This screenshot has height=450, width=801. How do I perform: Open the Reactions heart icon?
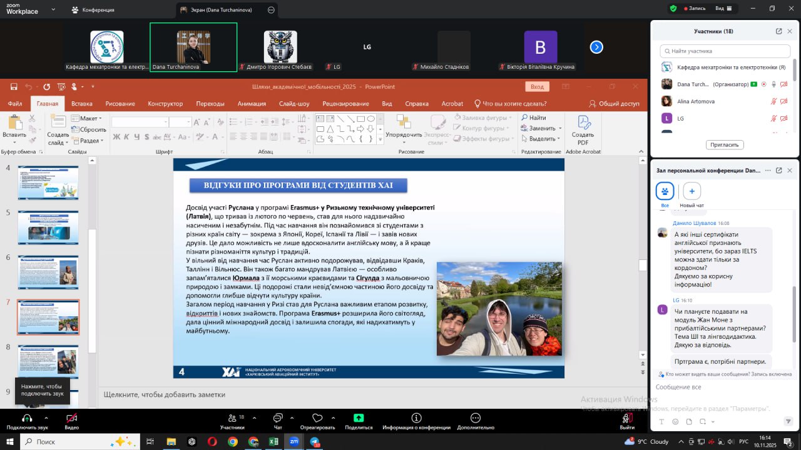point(317,417)
